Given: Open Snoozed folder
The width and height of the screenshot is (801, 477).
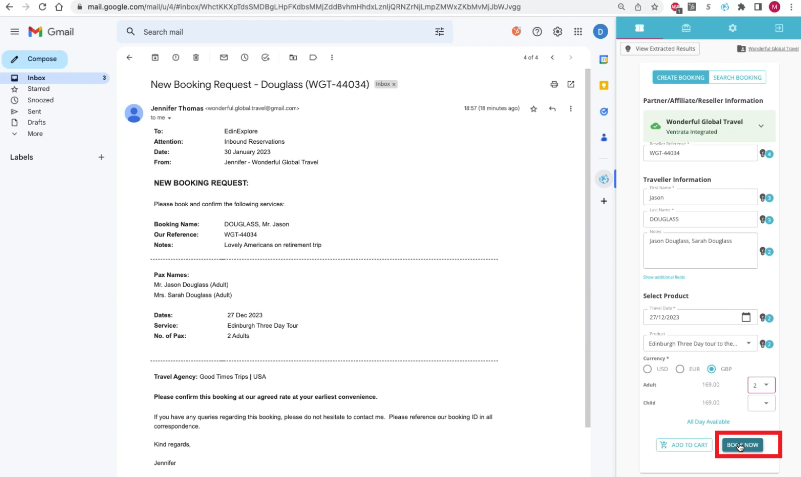Looking at the screenshot, I should tap(40, 100).
